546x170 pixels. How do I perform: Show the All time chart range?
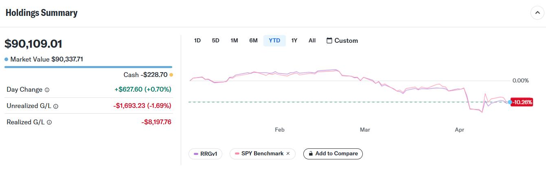pyautogui.click(x=312, y=41)
